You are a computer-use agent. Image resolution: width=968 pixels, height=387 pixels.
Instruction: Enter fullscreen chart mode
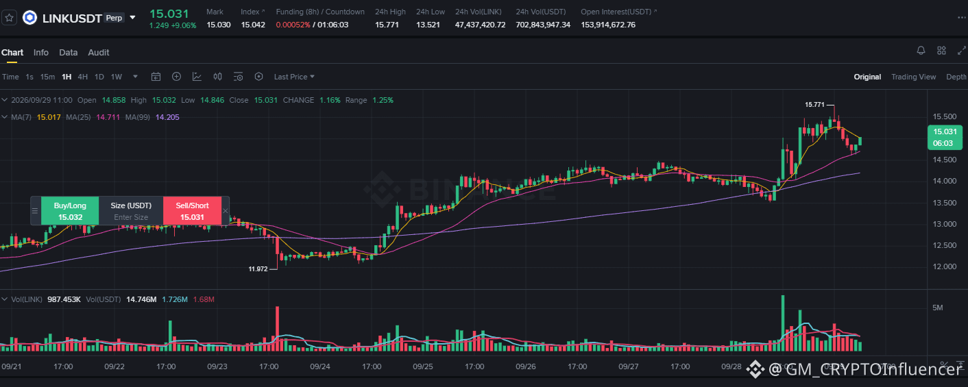click(961, 51)
